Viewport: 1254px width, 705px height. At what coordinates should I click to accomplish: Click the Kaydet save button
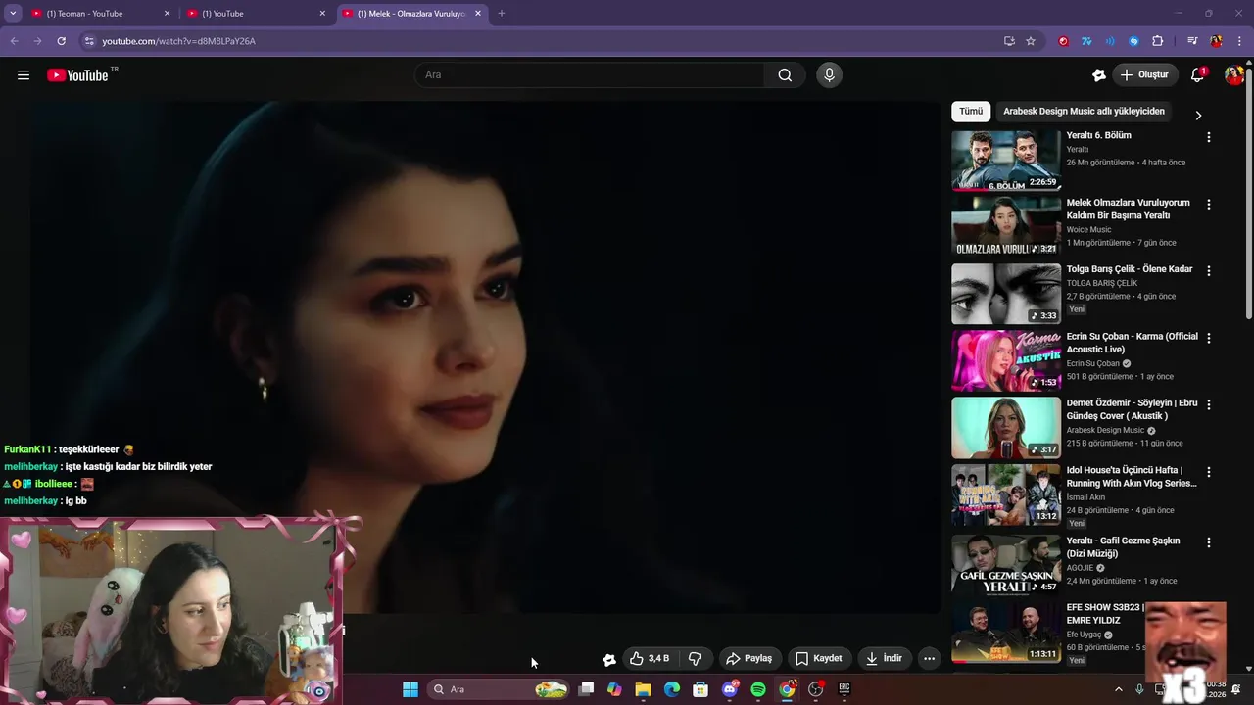(x=819, y=658)
